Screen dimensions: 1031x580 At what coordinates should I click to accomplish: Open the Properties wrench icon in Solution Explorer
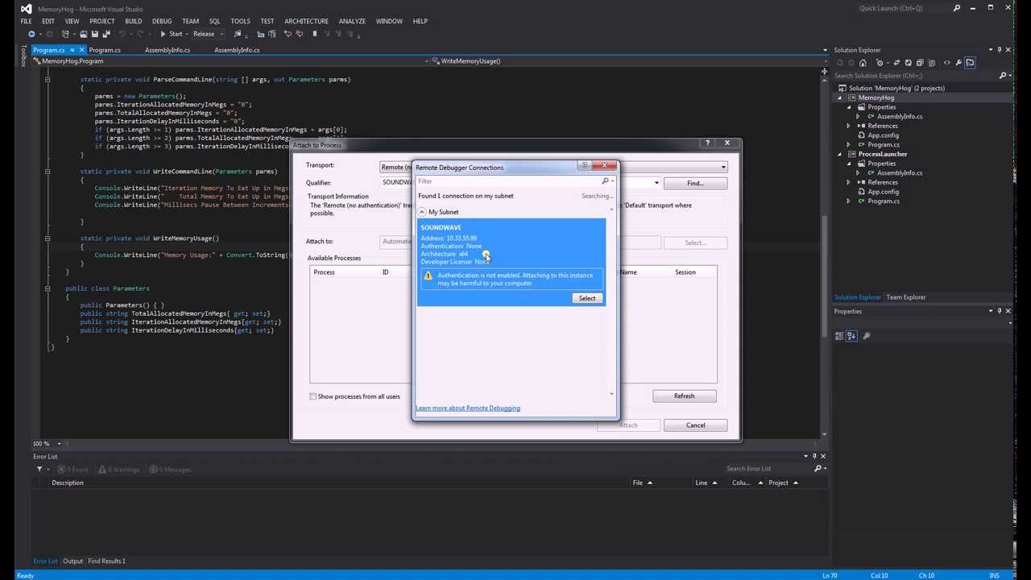point(959,63)
